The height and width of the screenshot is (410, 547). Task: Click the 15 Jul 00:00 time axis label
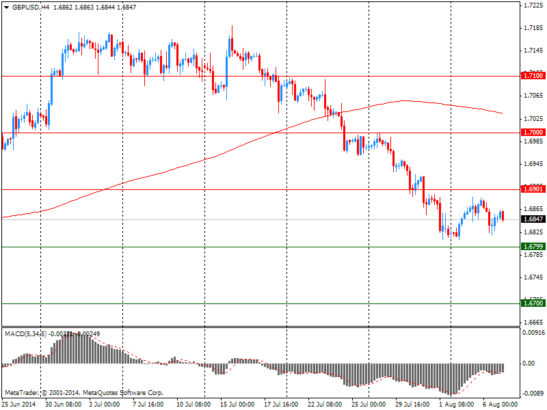237,405
